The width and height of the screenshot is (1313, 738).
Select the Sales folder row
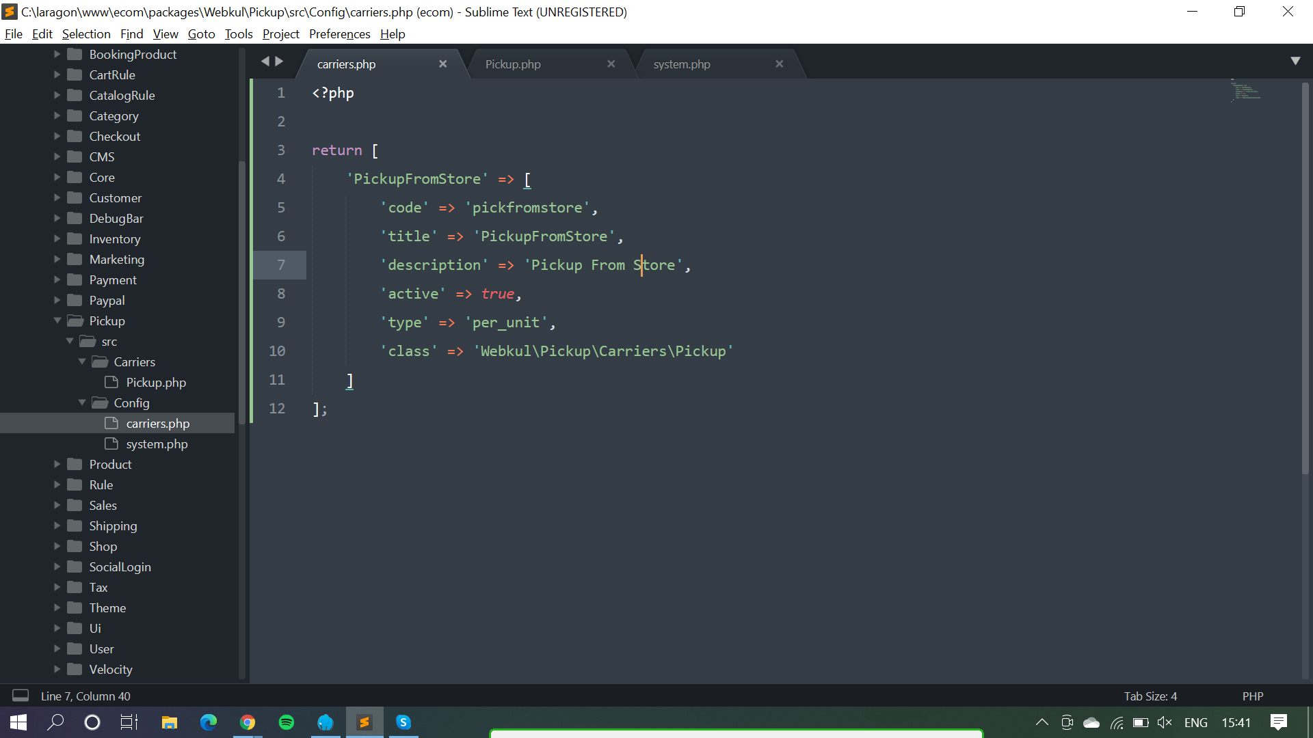[118, 505]
